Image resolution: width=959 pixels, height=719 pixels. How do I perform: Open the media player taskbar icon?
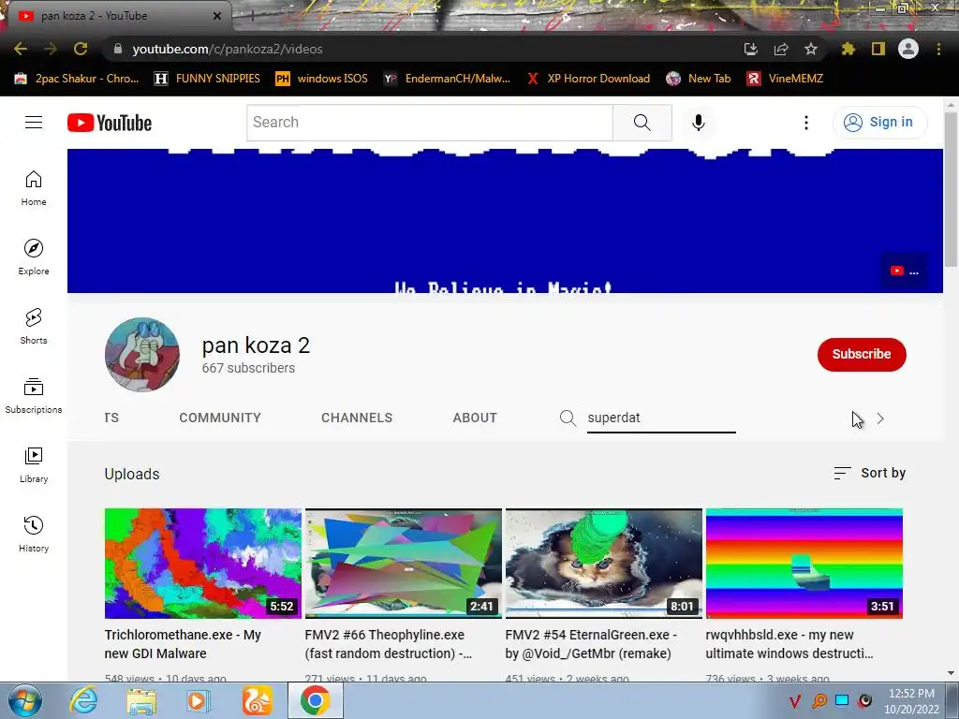(x=198, y=701)
